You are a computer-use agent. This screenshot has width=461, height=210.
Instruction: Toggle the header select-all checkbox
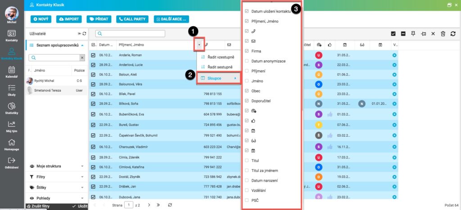(x=94, y=45)
